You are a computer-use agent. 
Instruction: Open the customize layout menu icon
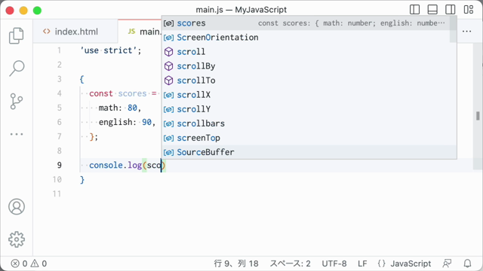pos(469,10)
